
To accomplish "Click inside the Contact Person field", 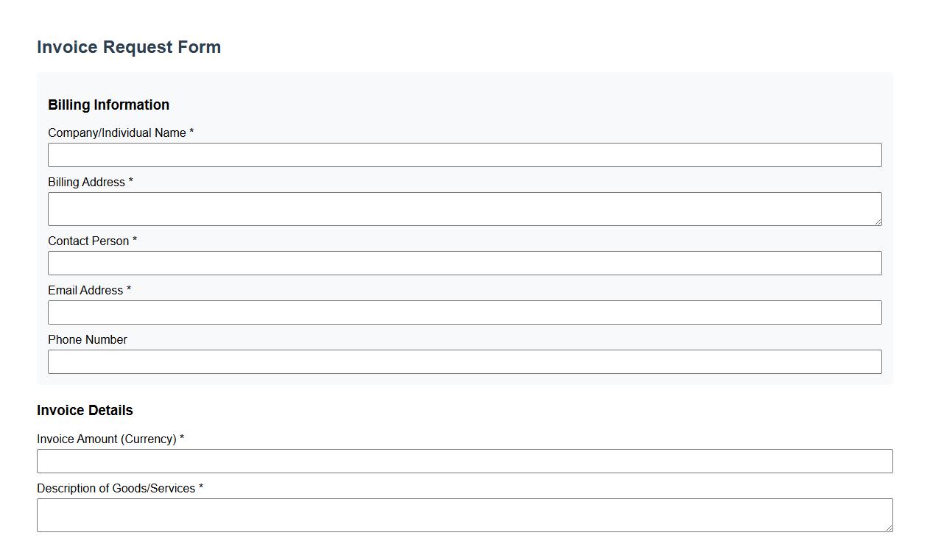I will pos(464,263).
